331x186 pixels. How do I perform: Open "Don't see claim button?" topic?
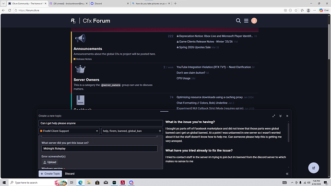click(191, 73)
